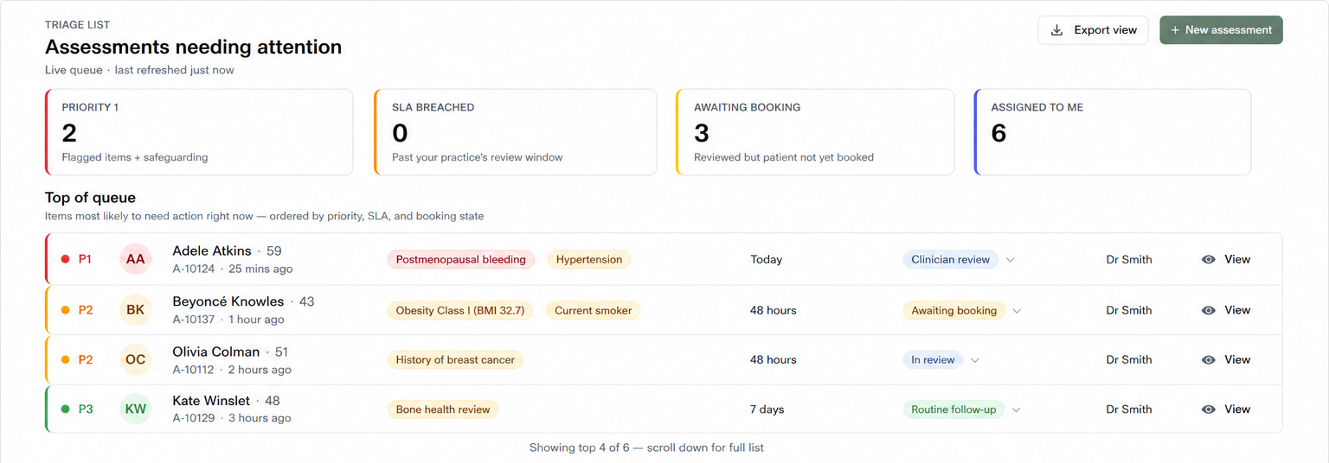Click the 48 hours value in Beyoncé's row
This screenshot has height=463, width=1329.
(x=774, y=310)
